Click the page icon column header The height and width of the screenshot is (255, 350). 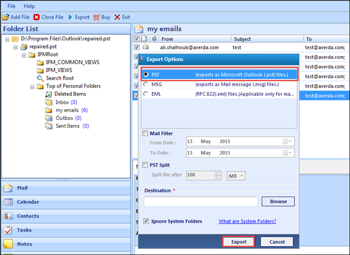click(144, 39)
